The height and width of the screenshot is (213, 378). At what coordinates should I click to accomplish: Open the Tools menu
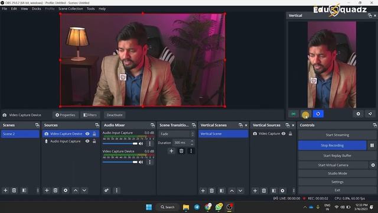click(x=90, y=9)
